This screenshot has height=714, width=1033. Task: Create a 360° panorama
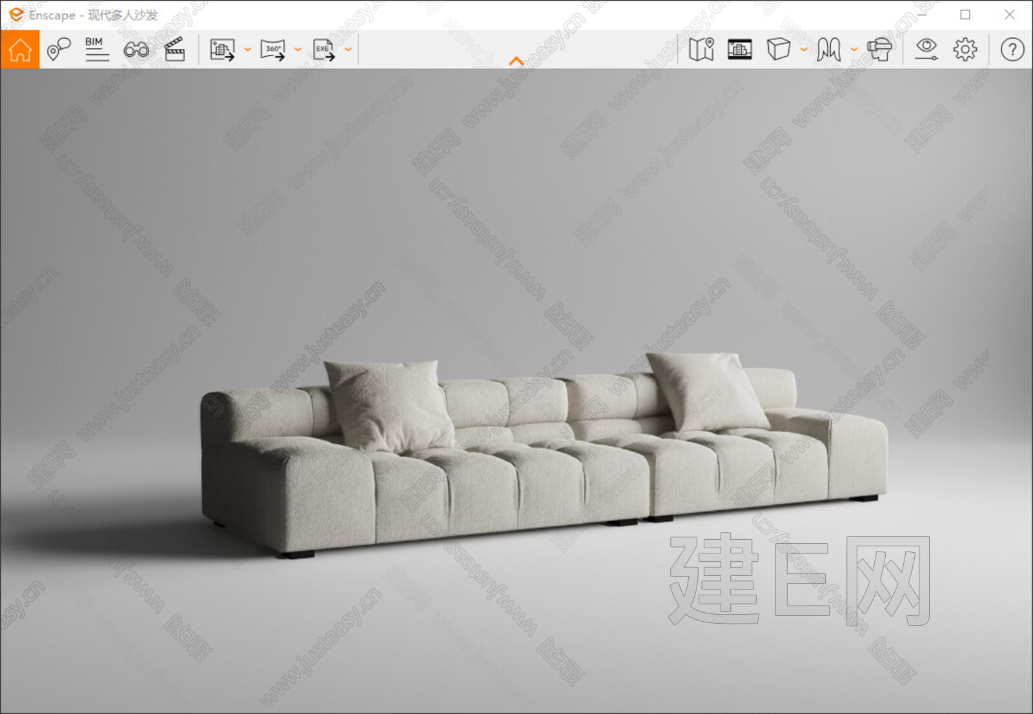coord(274,49)
